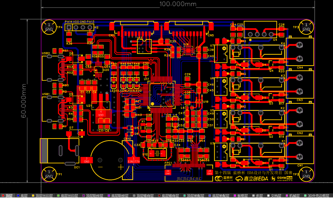This screenshot has width=333, height=198.
Task: Select the 0C2A pad on terminal CN2
Action: [x=299, y=124]
